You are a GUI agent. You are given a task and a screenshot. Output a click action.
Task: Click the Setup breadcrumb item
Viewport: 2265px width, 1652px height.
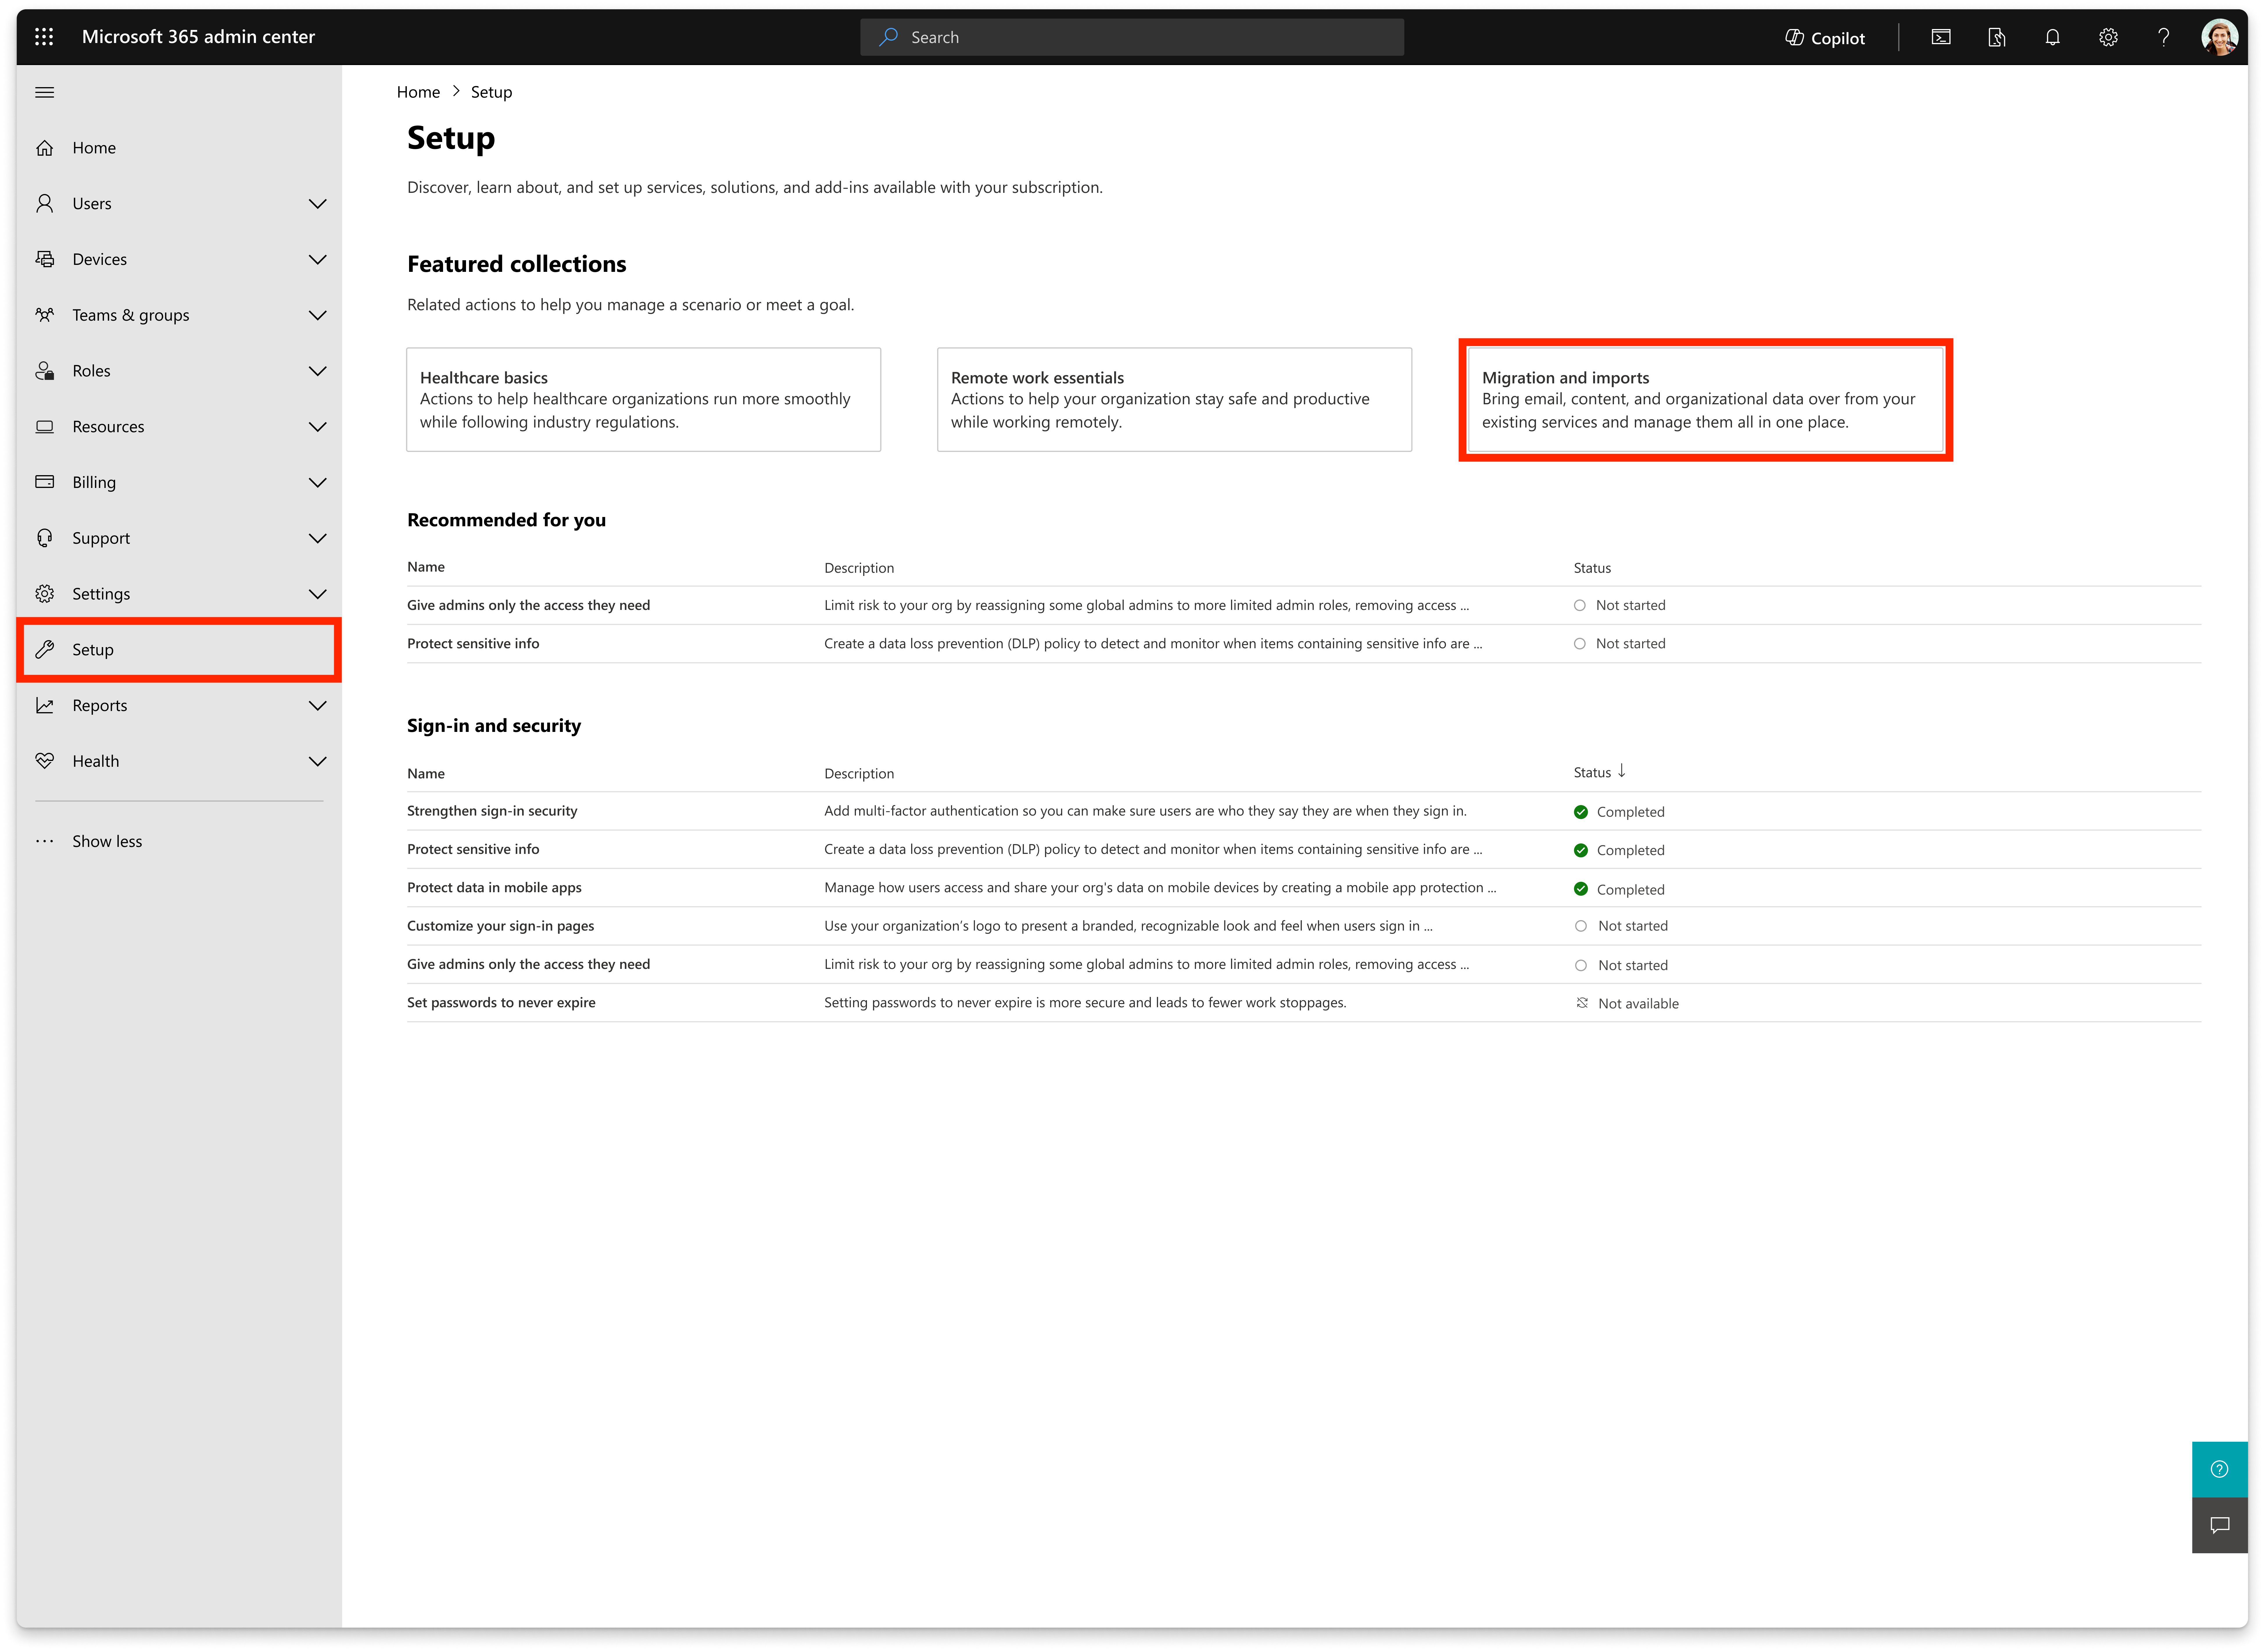[491, 92]
